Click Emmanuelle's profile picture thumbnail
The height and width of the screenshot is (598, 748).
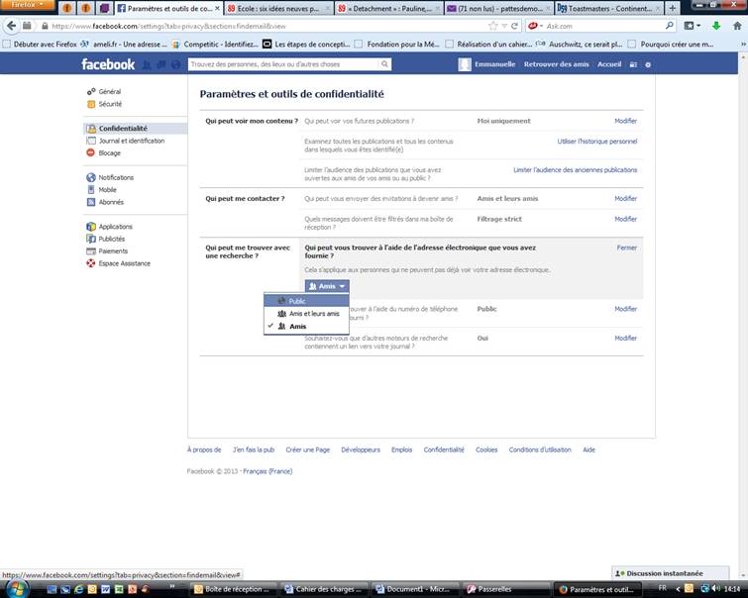pyautogui.click(x=465, y=64)
